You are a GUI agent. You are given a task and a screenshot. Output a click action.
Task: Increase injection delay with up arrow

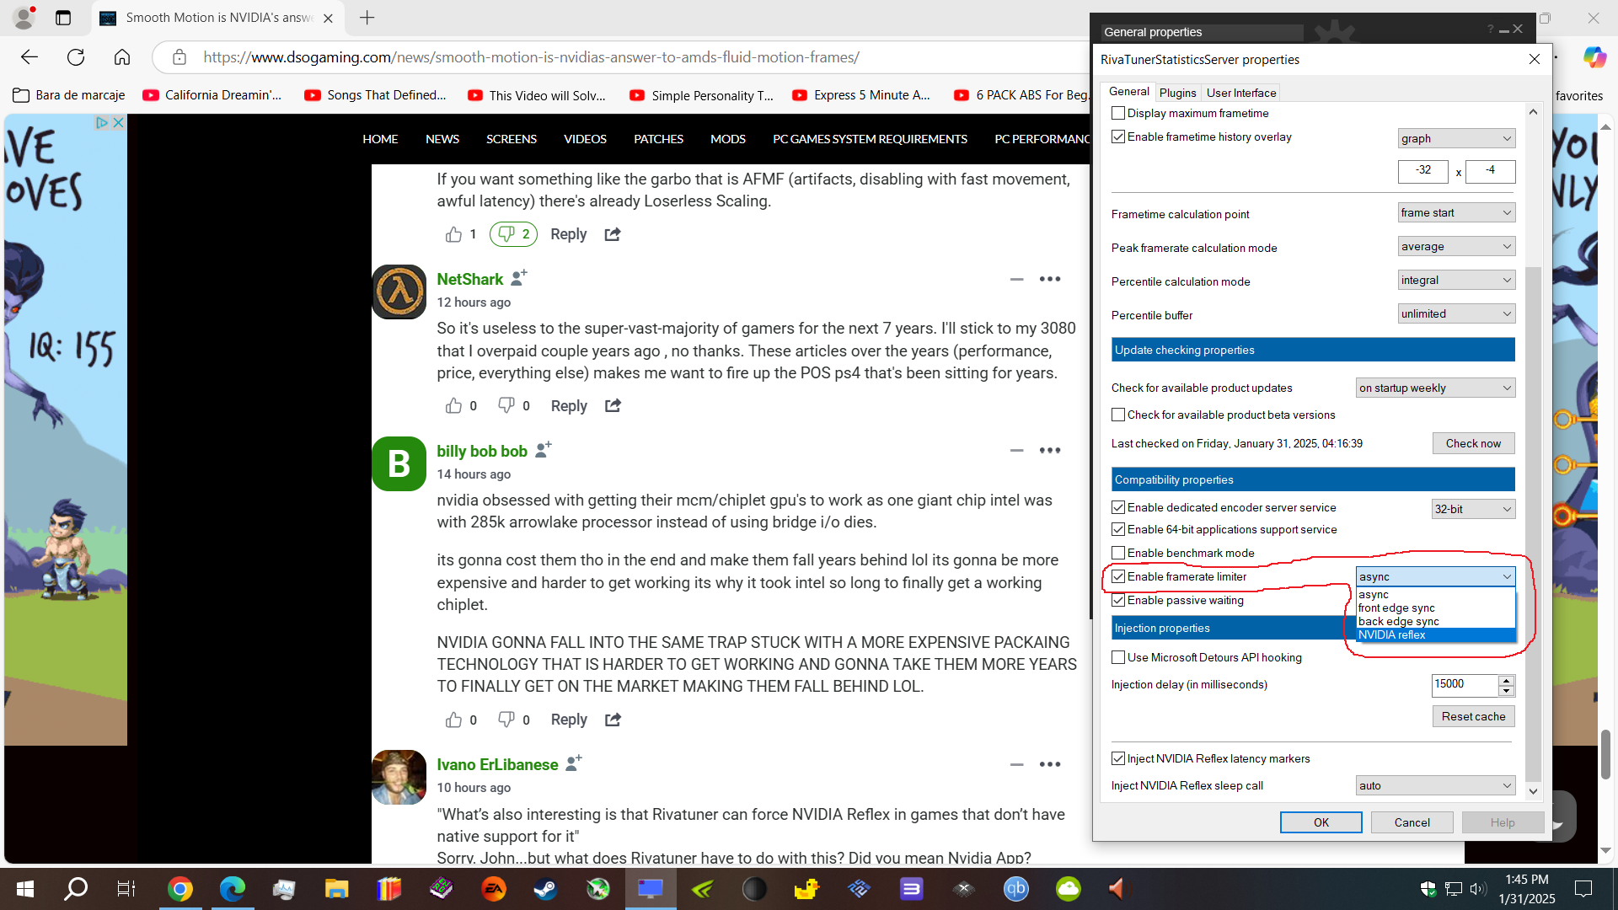(1506, 679)
